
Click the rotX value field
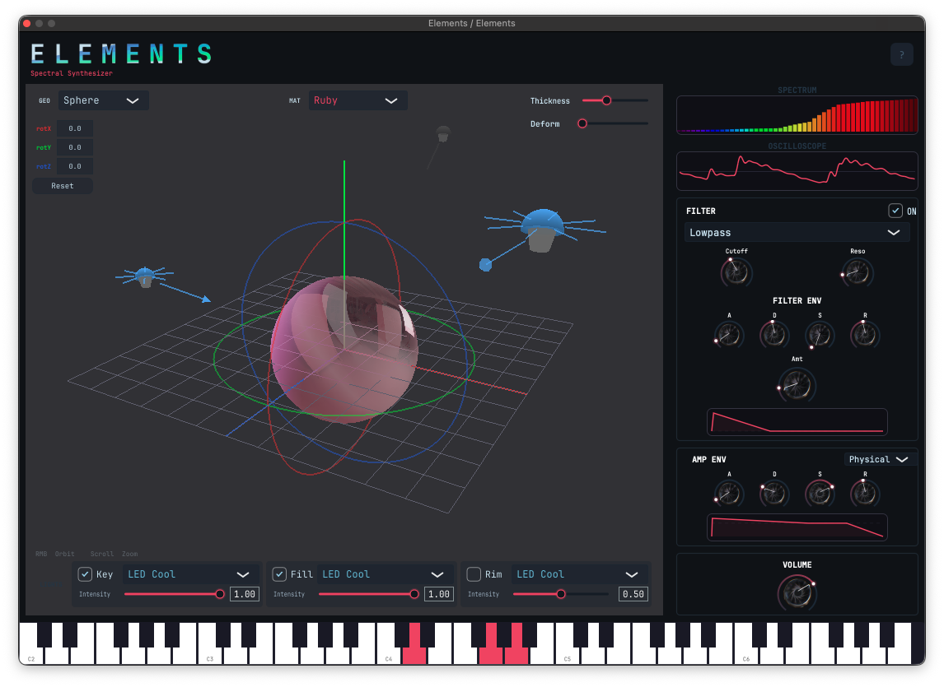tap(75, 128)
